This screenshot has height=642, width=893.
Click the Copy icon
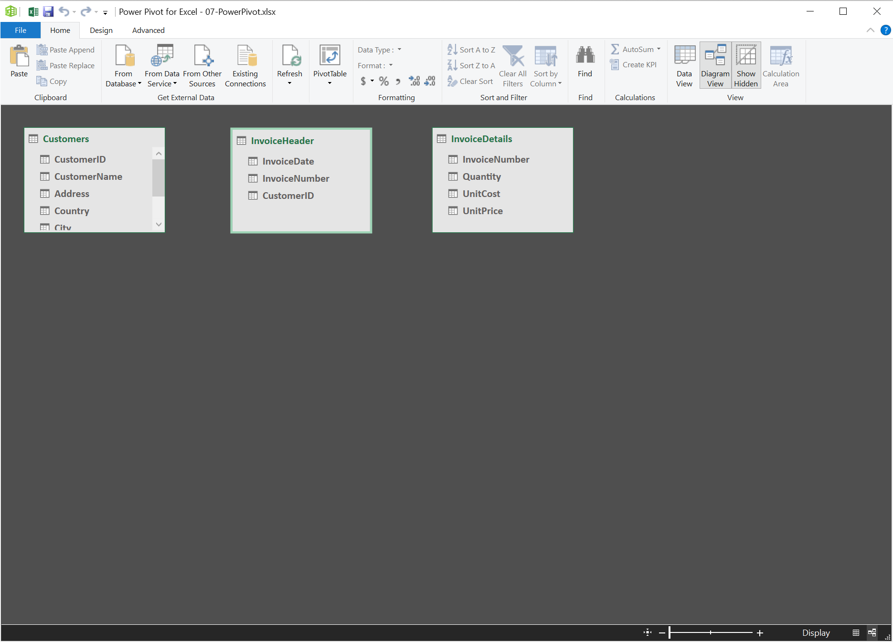(42, 81)
